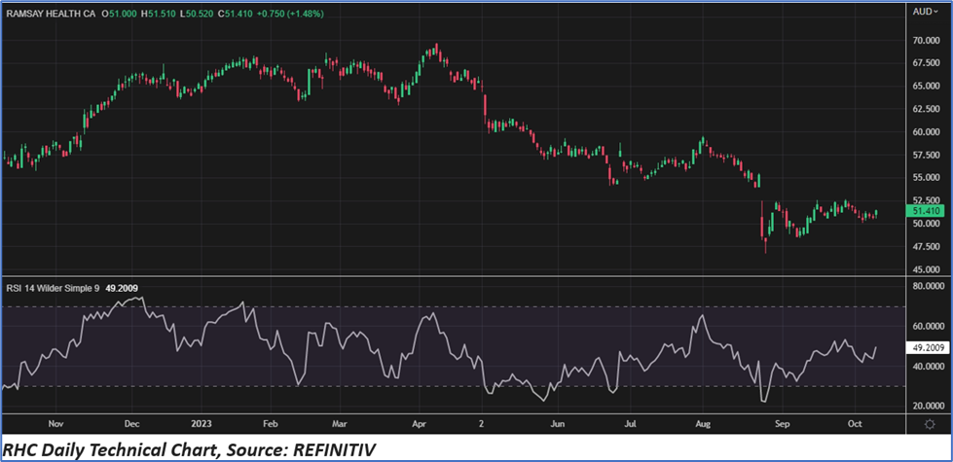Click the 45.000 price axis label
Image resolution: width=953 pixels, height=462 pixels.
click(927, 269)
